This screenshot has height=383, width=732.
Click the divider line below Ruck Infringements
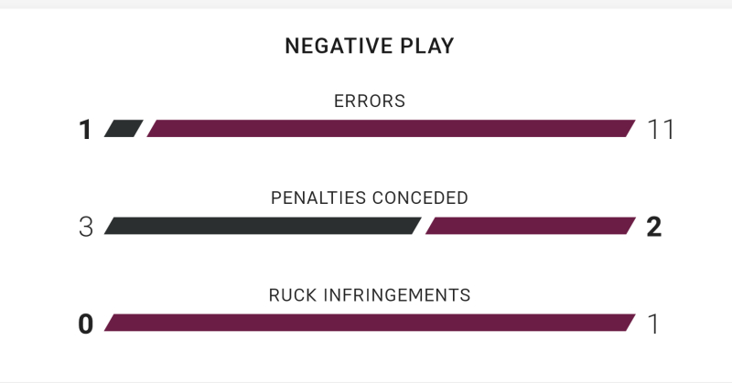[366, 382]
